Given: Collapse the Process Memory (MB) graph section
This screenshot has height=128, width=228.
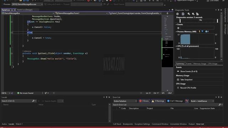Looking at the screenshot, I should point(176,32).
